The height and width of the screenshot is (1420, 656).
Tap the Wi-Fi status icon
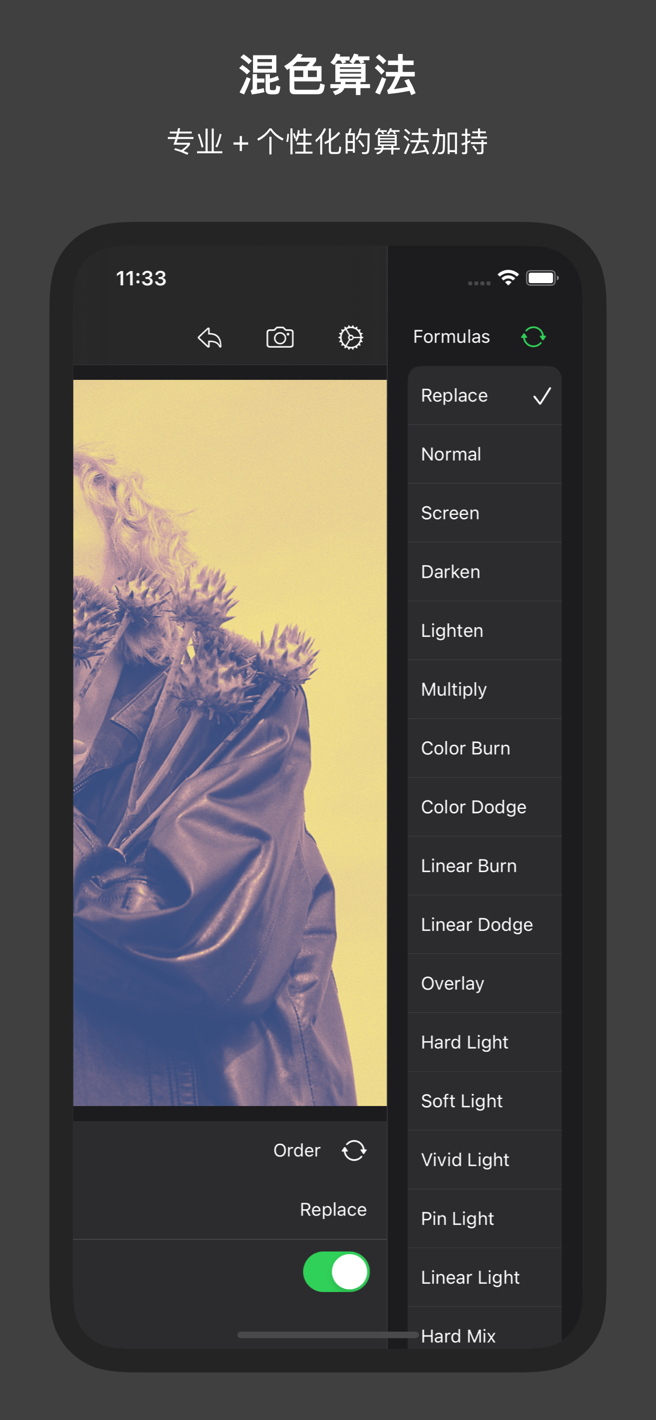pos(508,278)
